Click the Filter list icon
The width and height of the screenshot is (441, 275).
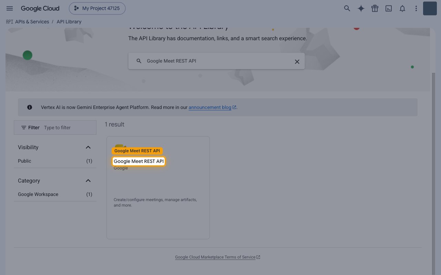tap(24, 128)
